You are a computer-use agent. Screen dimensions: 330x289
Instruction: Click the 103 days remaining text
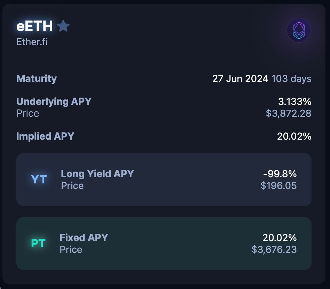[291, 79]
